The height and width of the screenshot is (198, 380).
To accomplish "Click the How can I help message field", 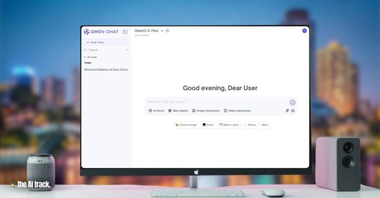I will 213,102.
